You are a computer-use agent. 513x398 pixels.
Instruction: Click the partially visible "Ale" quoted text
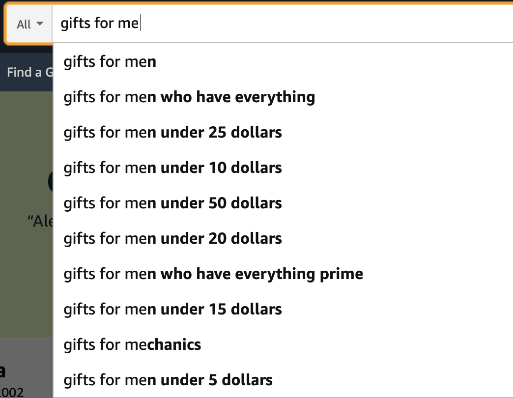[40, 221]
